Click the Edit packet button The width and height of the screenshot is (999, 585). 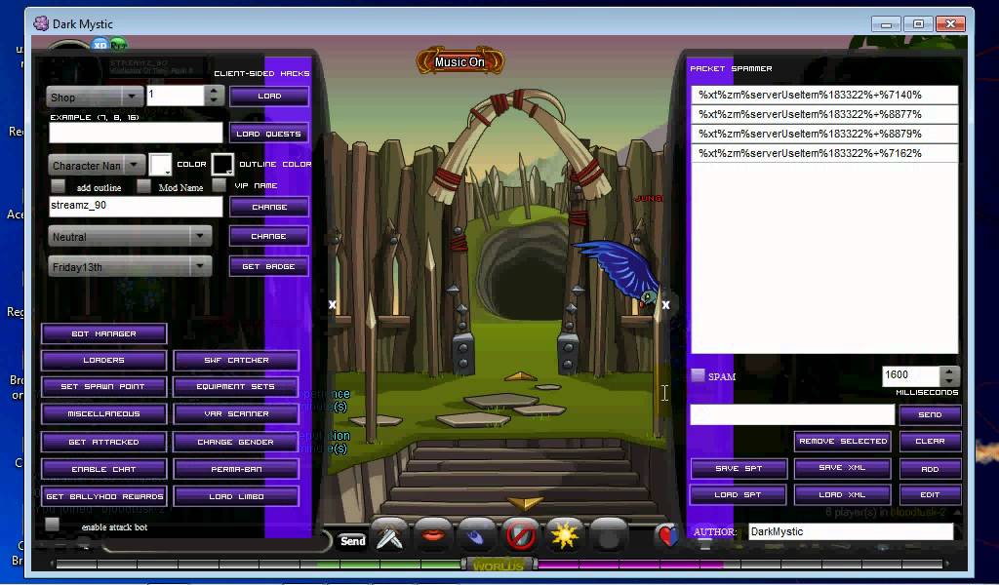(x=930, y=494)
